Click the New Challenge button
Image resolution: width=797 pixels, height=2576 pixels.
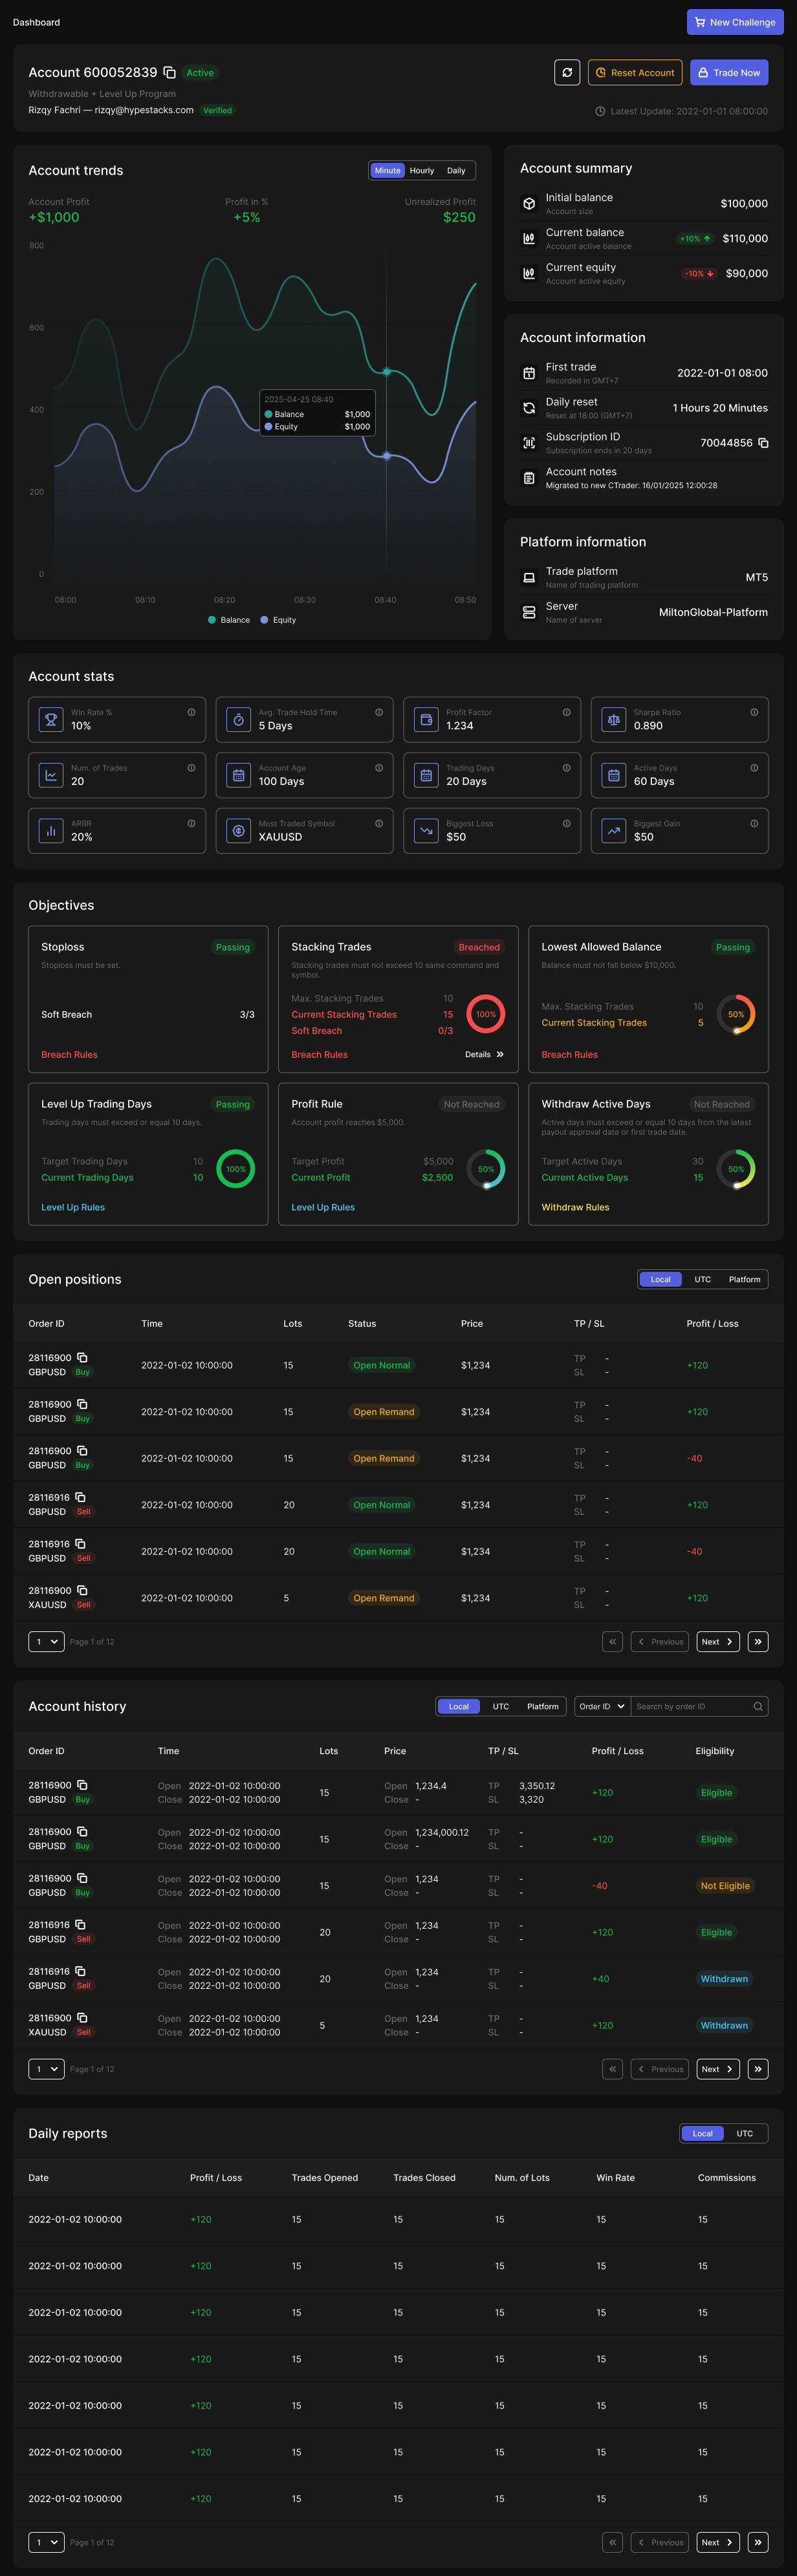[734, 22]
